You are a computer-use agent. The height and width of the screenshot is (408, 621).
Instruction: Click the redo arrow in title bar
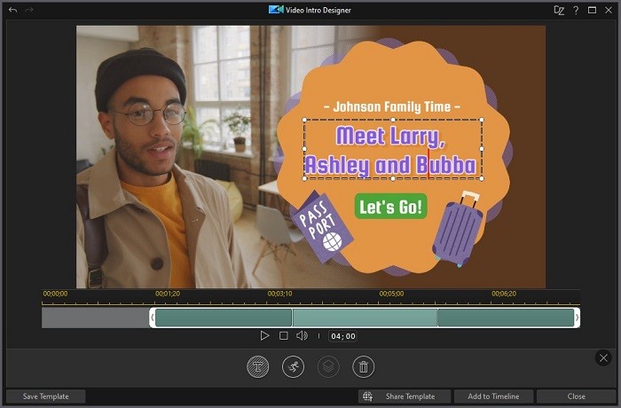[x=29, y=10]
